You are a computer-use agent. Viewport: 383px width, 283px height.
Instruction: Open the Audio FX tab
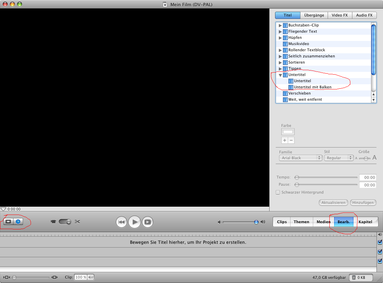pyautogui.click(x=364, y=15)
